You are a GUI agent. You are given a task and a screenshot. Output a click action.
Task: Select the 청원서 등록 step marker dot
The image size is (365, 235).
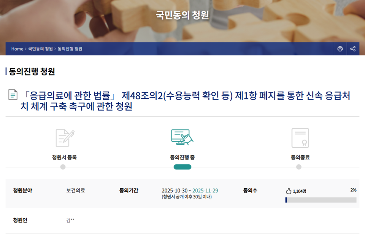pos(63,166)
